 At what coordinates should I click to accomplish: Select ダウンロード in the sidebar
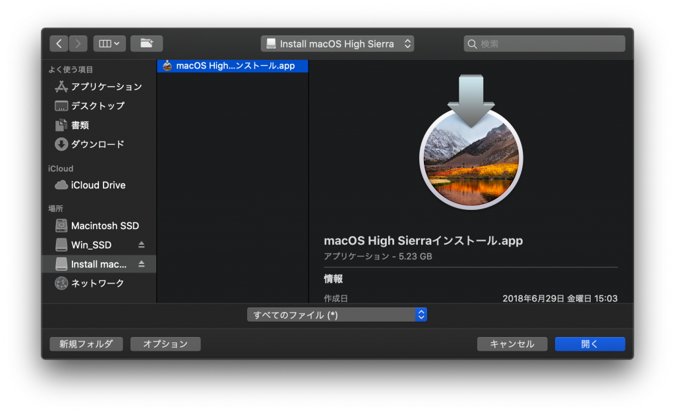point(99,144)
